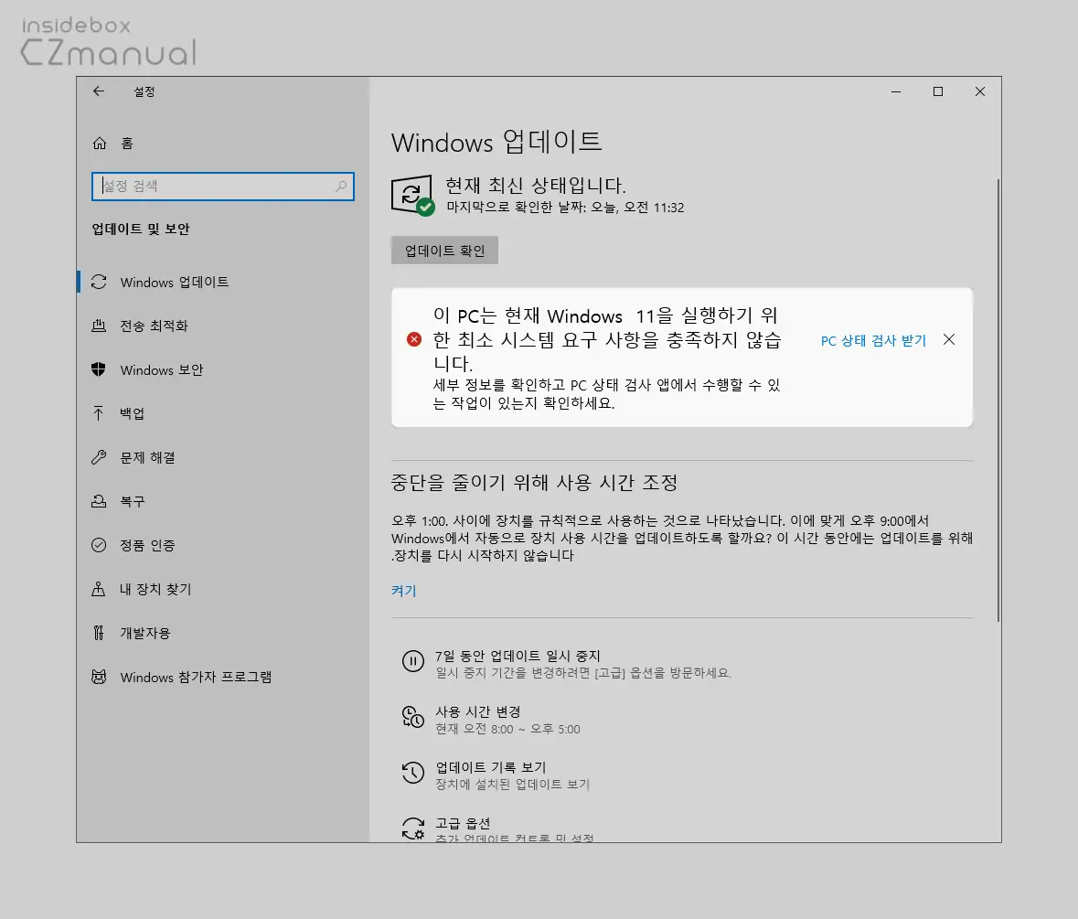Focus the 설정 검색 search field

point(223,187)
